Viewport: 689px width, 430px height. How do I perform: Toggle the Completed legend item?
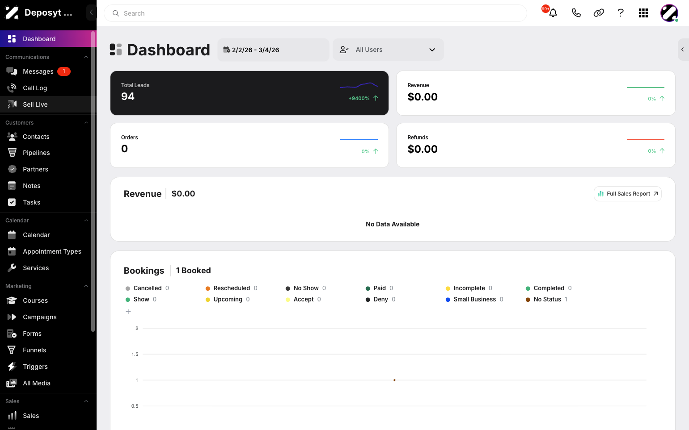tap(549, 288)
